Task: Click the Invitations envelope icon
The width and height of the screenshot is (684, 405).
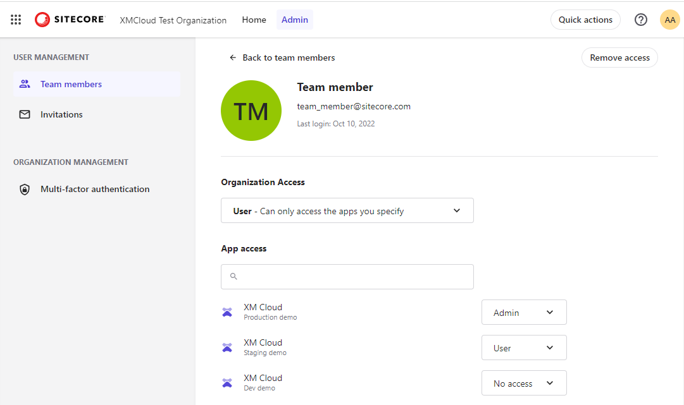Action: tap(24, 114)
